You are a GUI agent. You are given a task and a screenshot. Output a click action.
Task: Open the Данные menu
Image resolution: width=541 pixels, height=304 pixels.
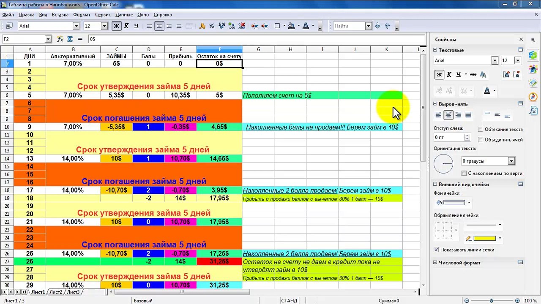(x=124, y=14)
